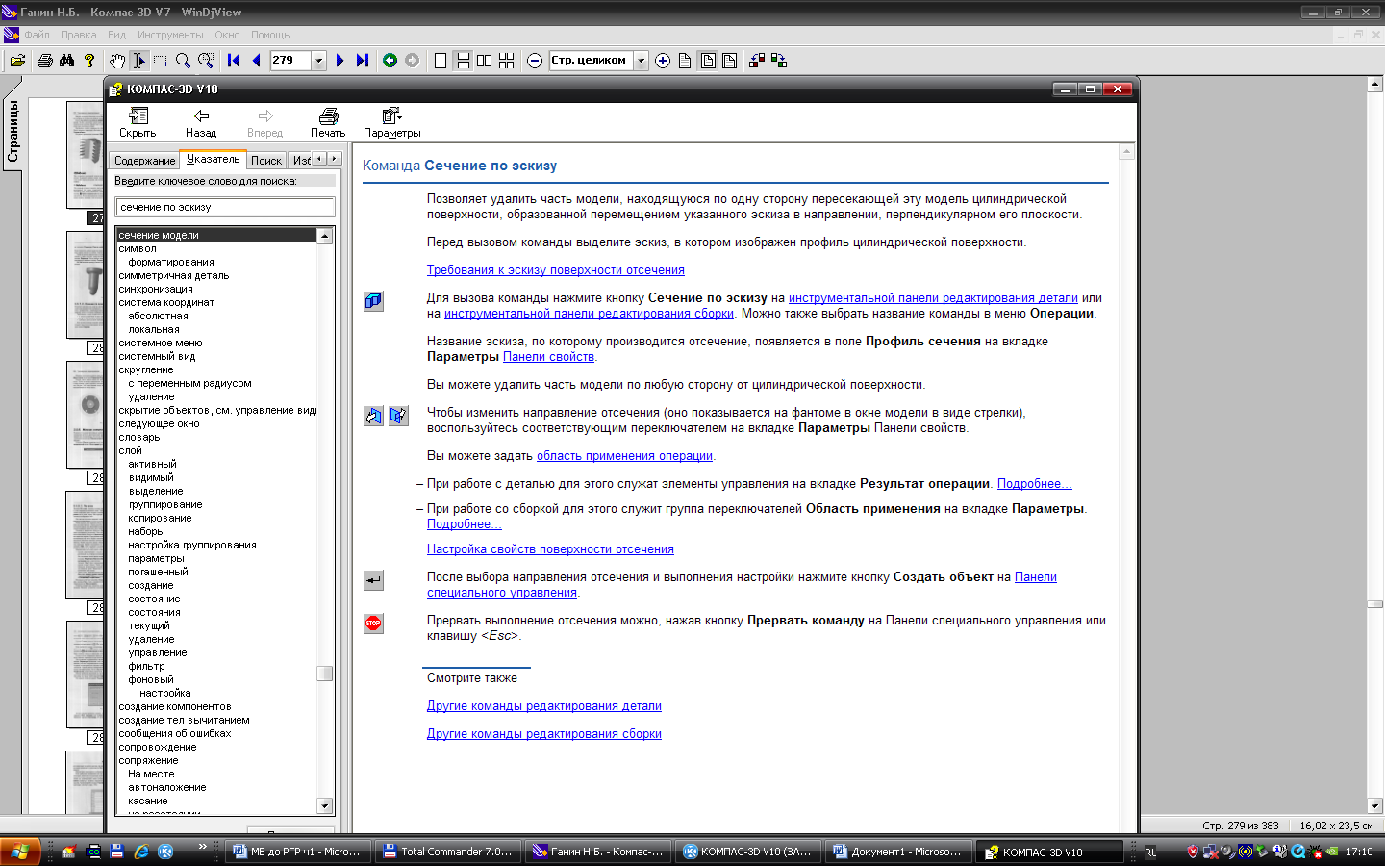The image size is (1385, 866).
Task: Click index list scroll up arrow
Action: [x=325, y=236]
